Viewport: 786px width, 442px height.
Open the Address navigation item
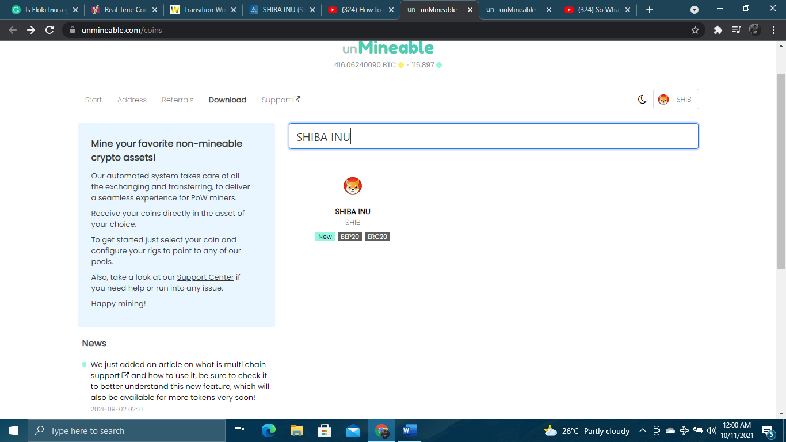pos(132,100)
